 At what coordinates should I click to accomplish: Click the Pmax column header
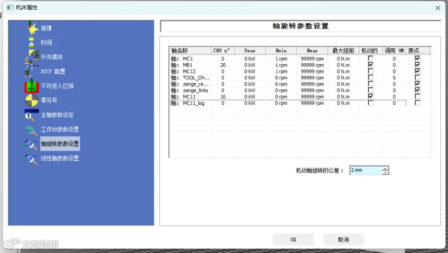point(250,51)
